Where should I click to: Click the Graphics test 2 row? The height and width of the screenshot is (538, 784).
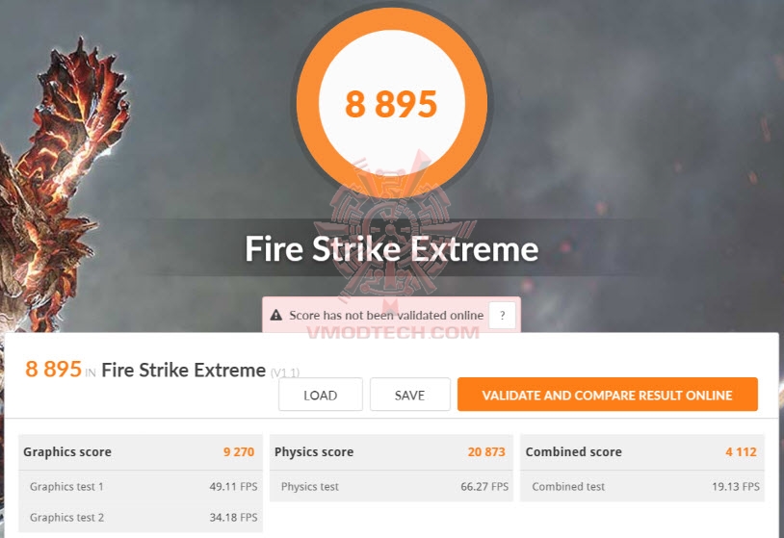point(139,517)
